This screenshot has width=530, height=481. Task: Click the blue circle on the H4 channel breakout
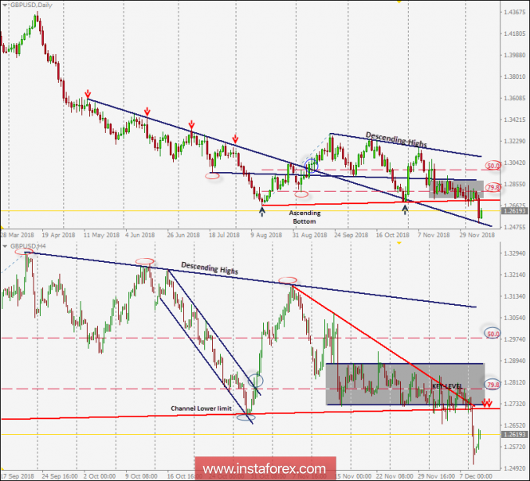[255, 381]
